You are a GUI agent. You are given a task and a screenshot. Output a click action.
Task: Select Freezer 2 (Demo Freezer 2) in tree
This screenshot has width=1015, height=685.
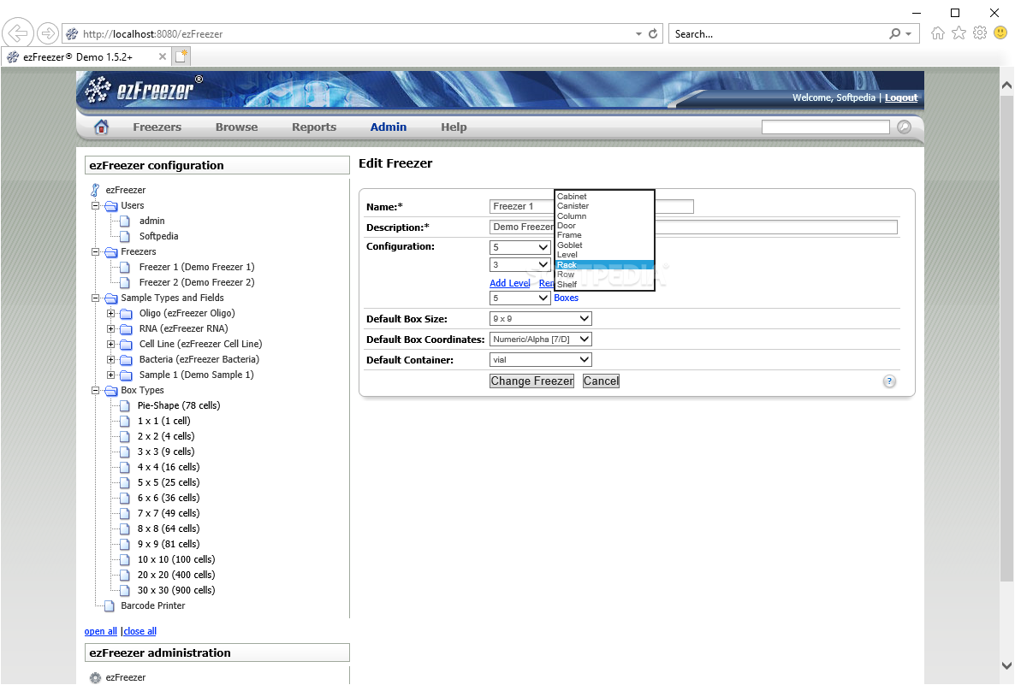pos(197,283)
